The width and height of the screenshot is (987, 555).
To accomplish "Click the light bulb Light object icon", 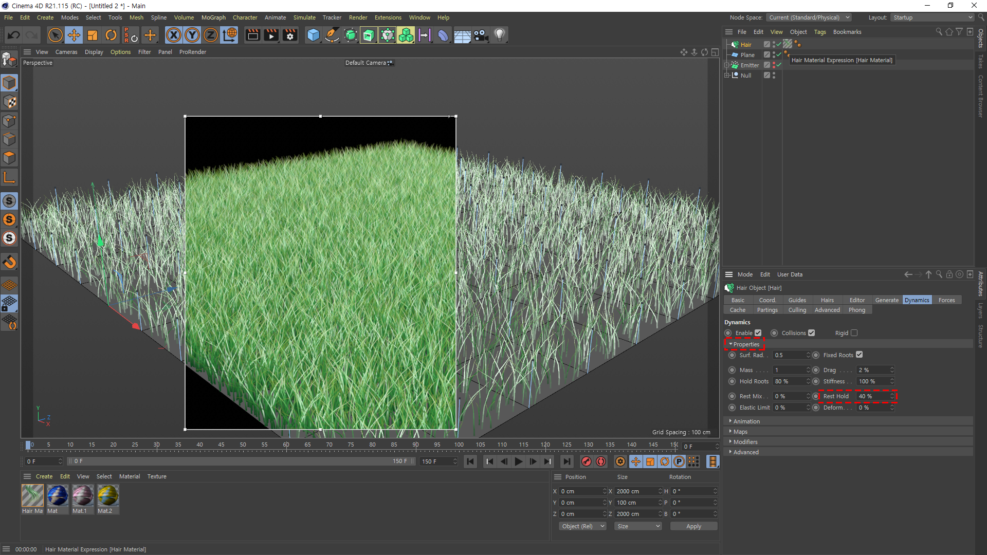I will coord(499,35).
